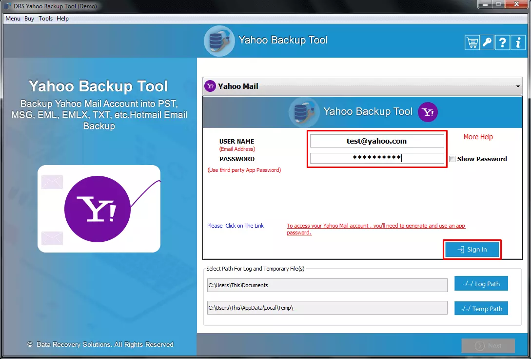Close the Yahoo Backup Tool window

click(x=516, y=4)
